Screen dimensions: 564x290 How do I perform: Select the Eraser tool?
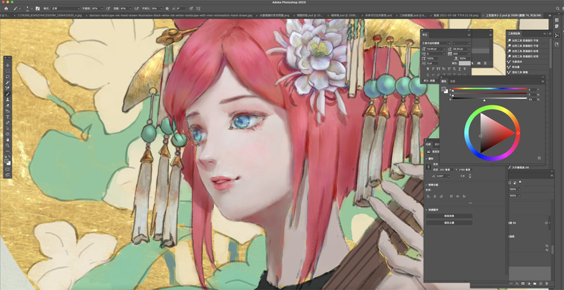pos(7,105)
